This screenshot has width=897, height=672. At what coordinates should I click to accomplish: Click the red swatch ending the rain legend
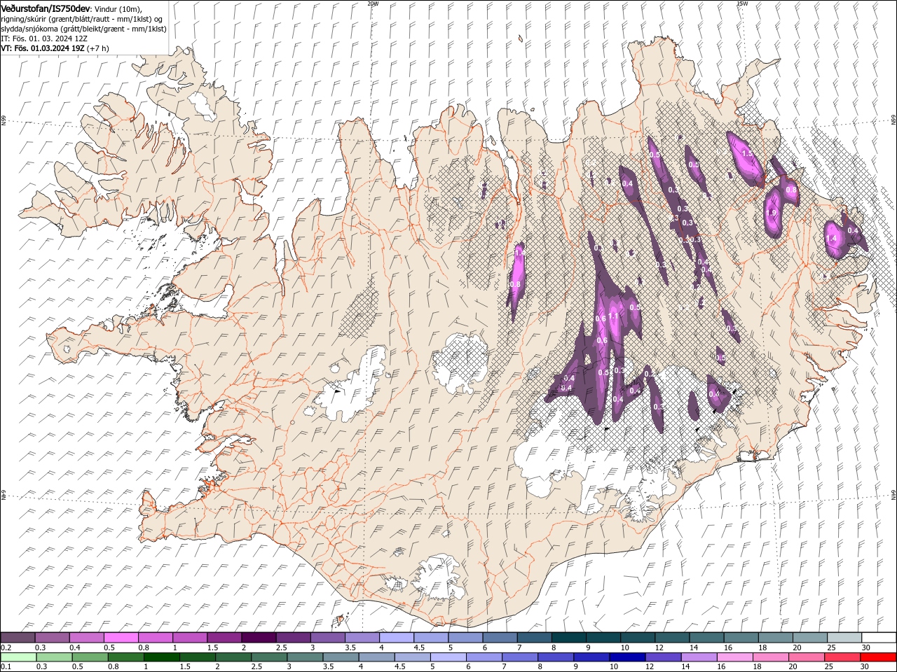click(879, 657)
